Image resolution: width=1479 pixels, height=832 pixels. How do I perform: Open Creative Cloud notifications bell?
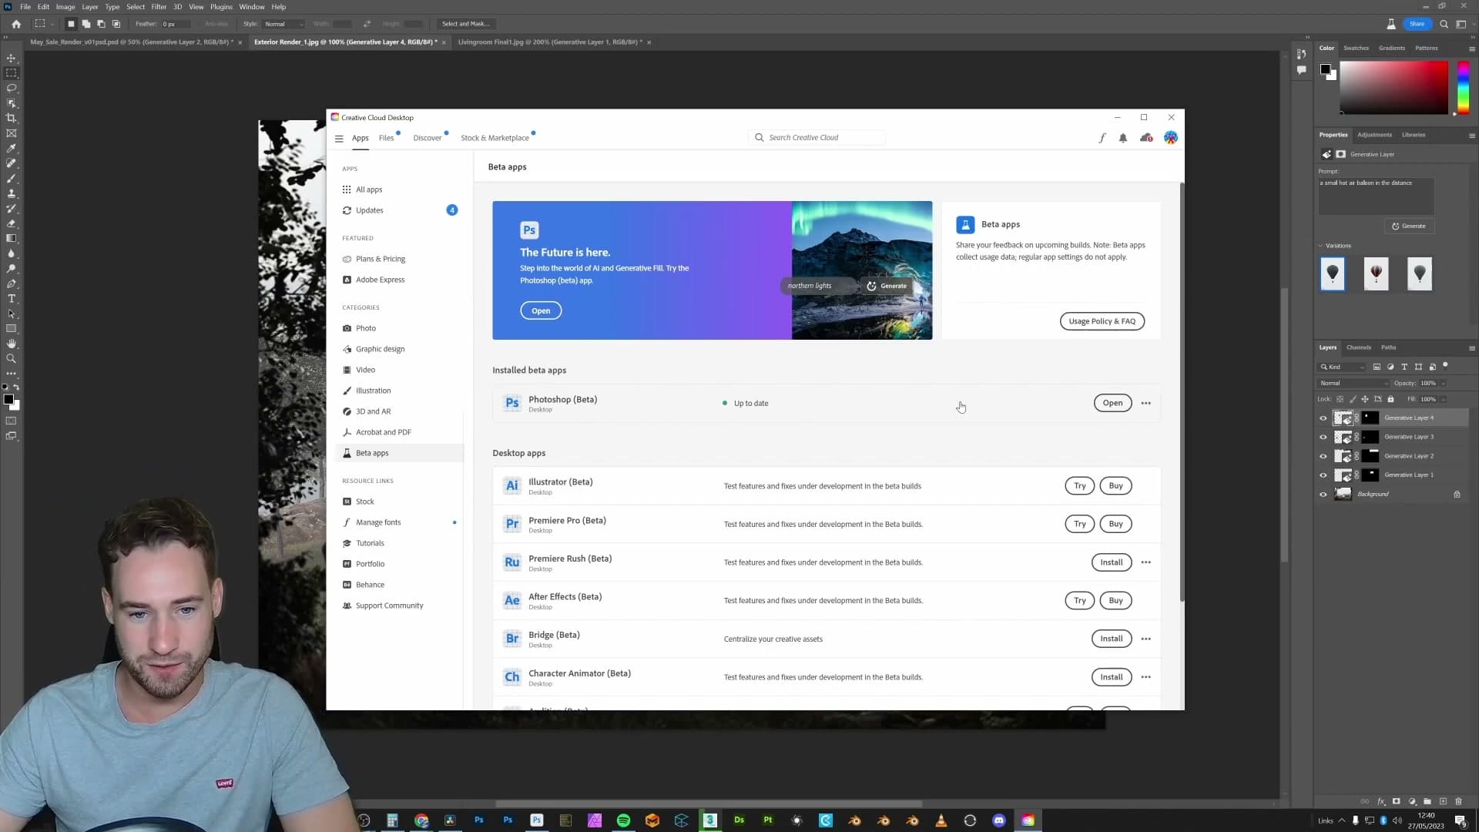[1123, 138]
